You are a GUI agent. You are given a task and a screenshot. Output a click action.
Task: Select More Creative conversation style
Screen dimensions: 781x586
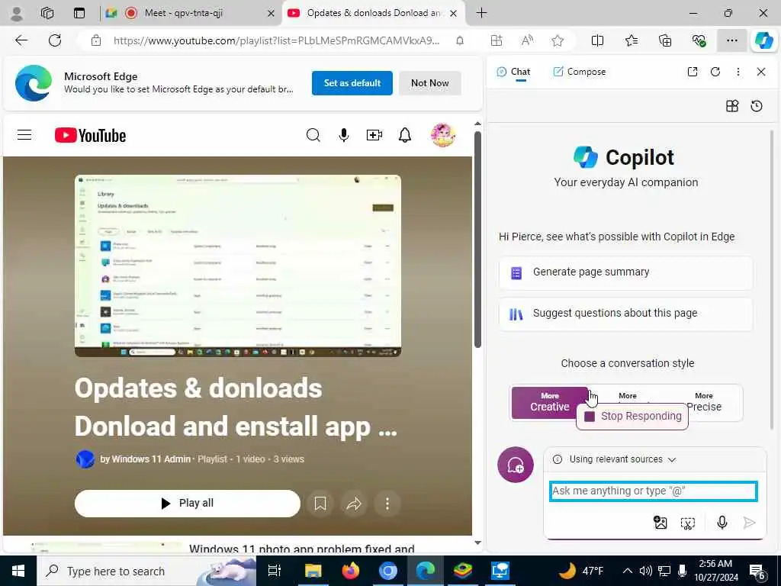coord(549,402)
